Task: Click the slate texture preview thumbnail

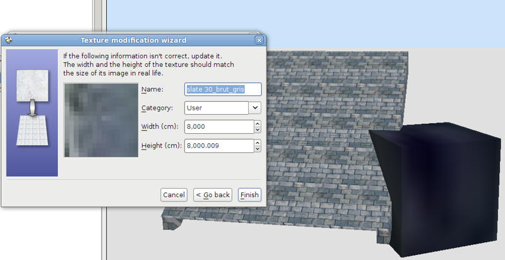Action: (101, 120)
